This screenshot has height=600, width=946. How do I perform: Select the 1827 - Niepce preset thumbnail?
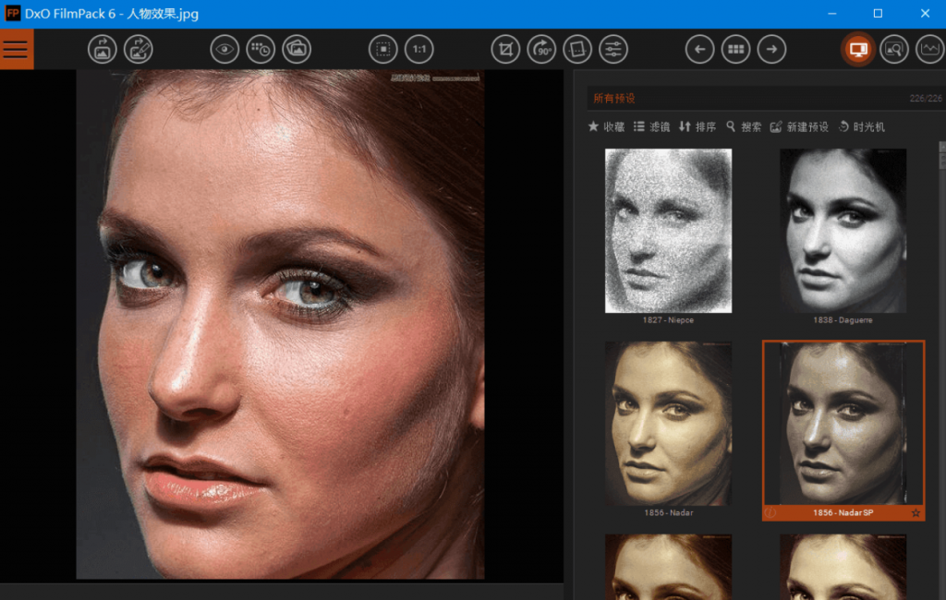669,231
